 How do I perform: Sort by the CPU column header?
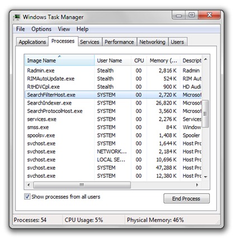click(139, 60)
